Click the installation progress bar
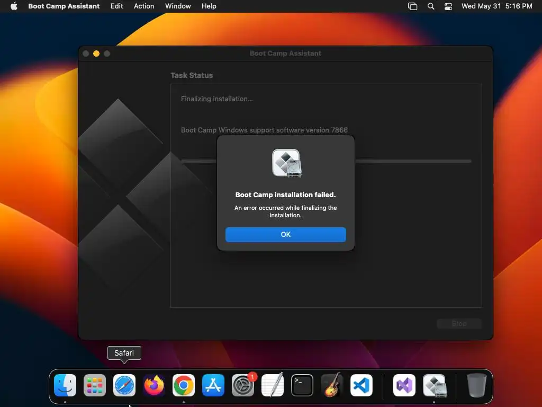This screenshot has height=407, width=542. pos(326,161)
